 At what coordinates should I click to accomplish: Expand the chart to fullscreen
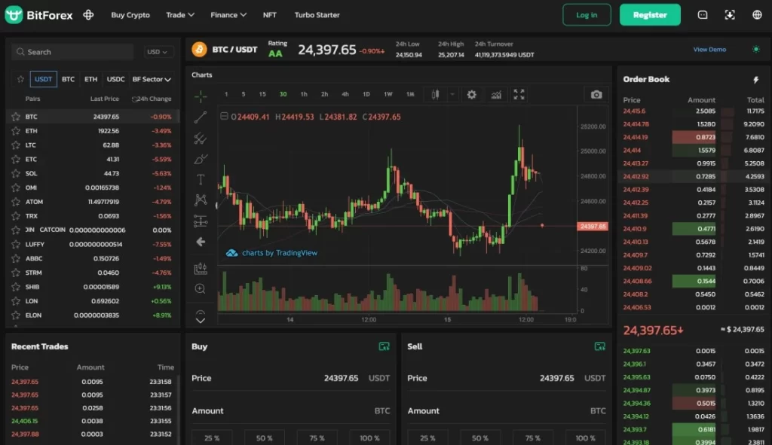coord(519,95)
